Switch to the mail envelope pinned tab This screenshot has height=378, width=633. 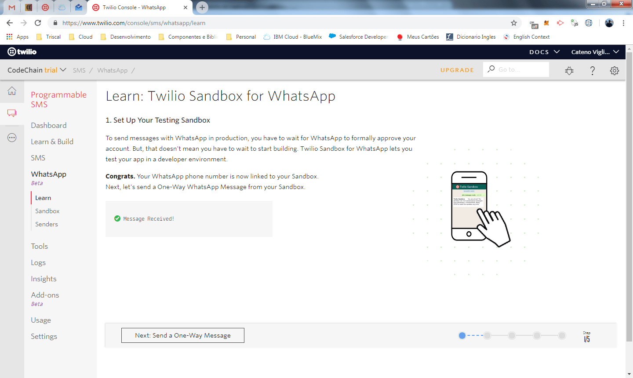79,7
